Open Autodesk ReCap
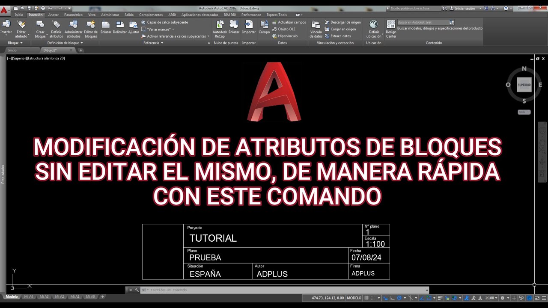The height and width of the screenshot is (308, 548). pyautogui.click(x=220, y=29)
